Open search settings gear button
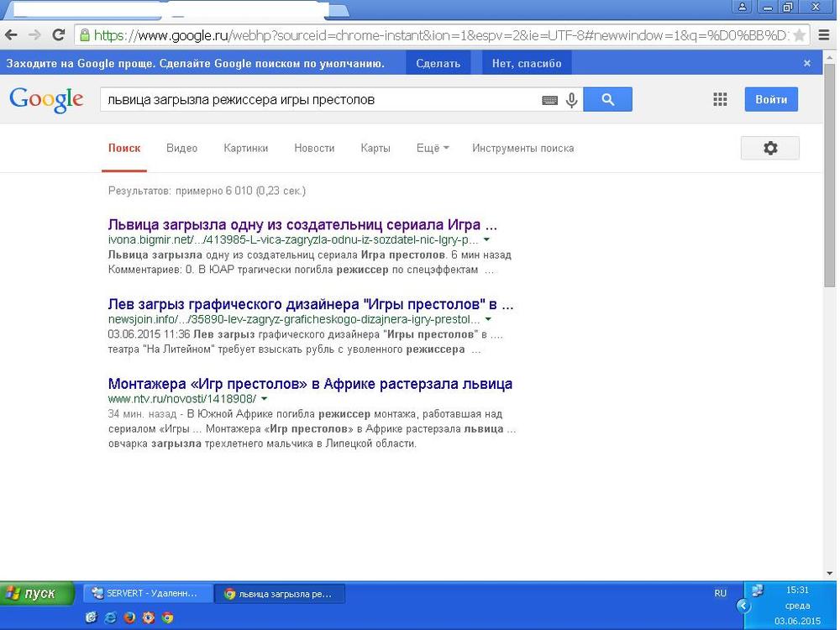 [769, 148]
